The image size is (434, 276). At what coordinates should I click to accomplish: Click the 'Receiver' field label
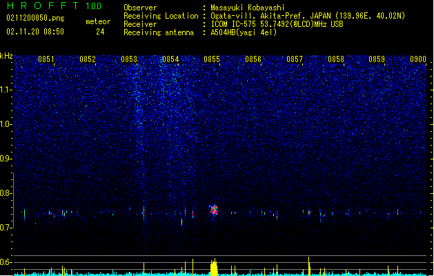click(140, 24)
